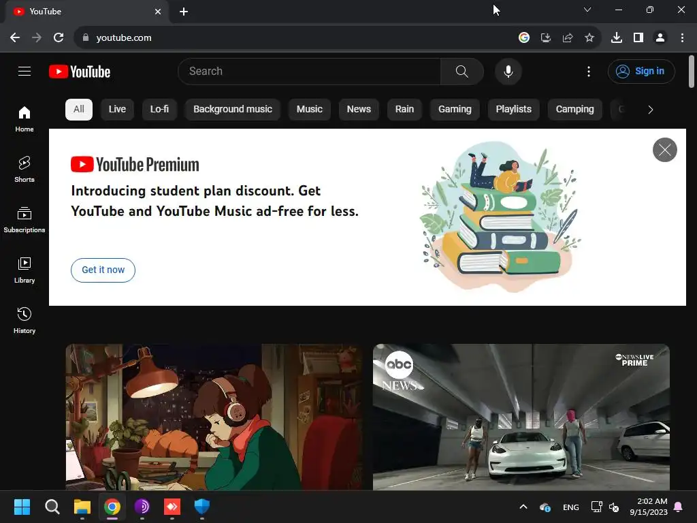Select the All filter chip

(79, 110)
